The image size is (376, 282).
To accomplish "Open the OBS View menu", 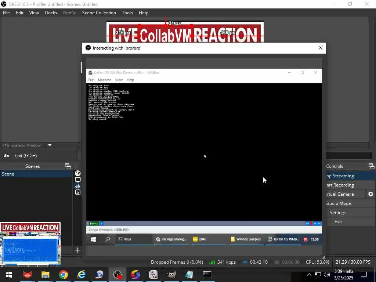I will pyautogui.click(x=34, y=13).
